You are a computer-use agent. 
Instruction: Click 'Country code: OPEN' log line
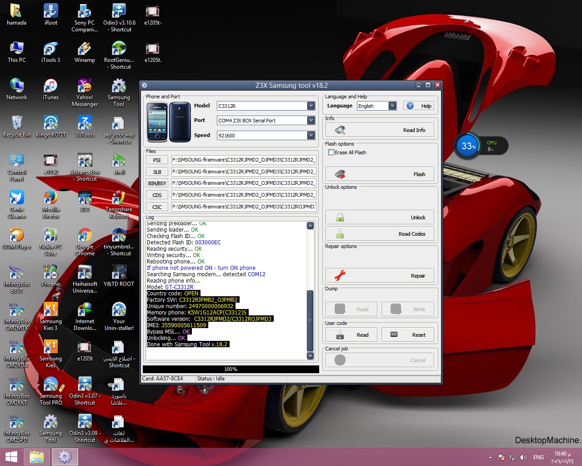click(173, 294)
